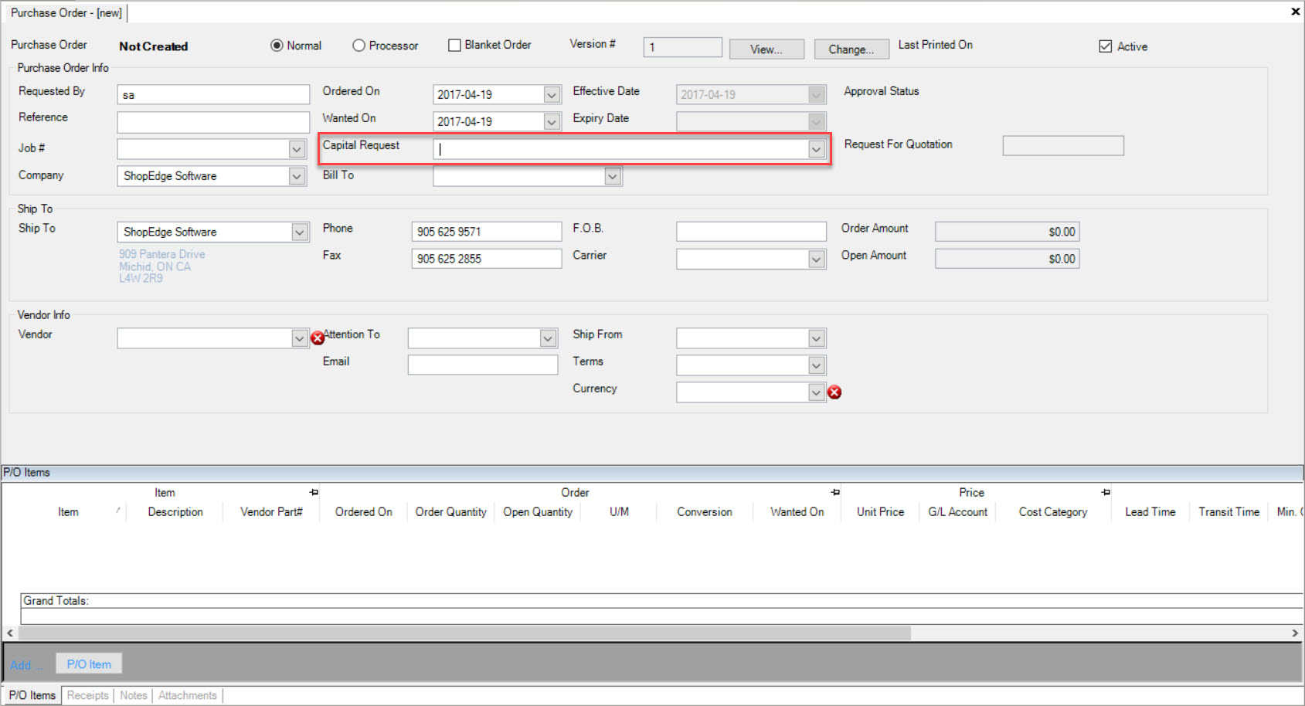Expand the Bill To dropdown
The image size is (1305, 706).
pyautogui.click(x=613, y=176)
